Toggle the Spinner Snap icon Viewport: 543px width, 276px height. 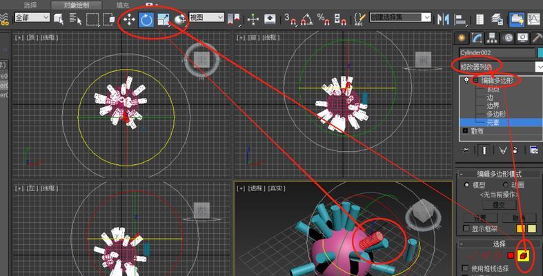point(340,19)
